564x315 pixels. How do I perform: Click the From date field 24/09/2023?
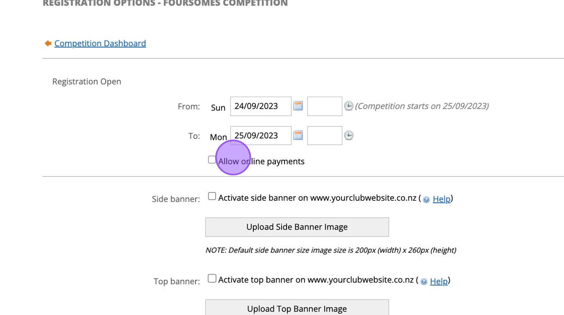click(260, 106)
